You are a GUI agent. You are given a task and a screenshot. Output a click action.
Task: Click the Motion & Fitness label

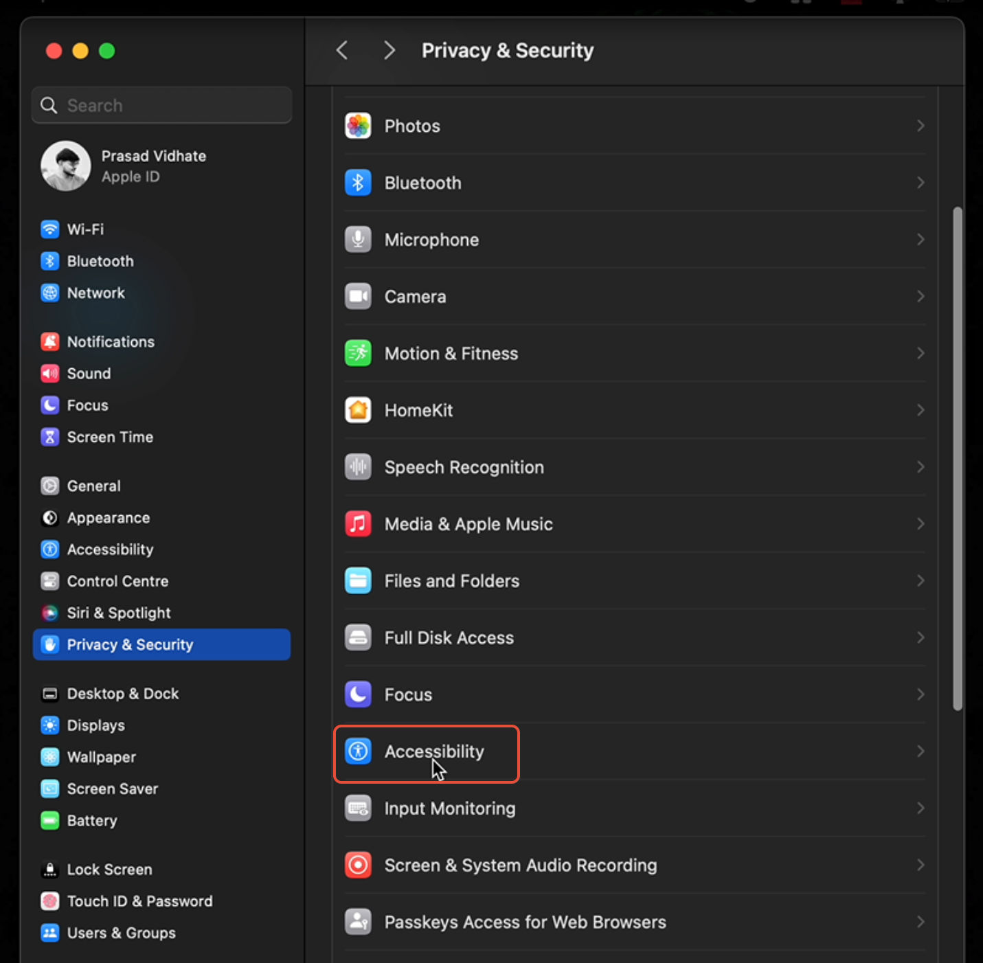point(451,353)
